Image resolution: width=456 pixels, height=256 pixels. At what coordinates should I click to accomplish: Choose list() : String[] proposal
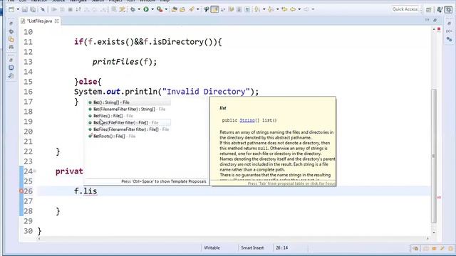tap(129, 102)
